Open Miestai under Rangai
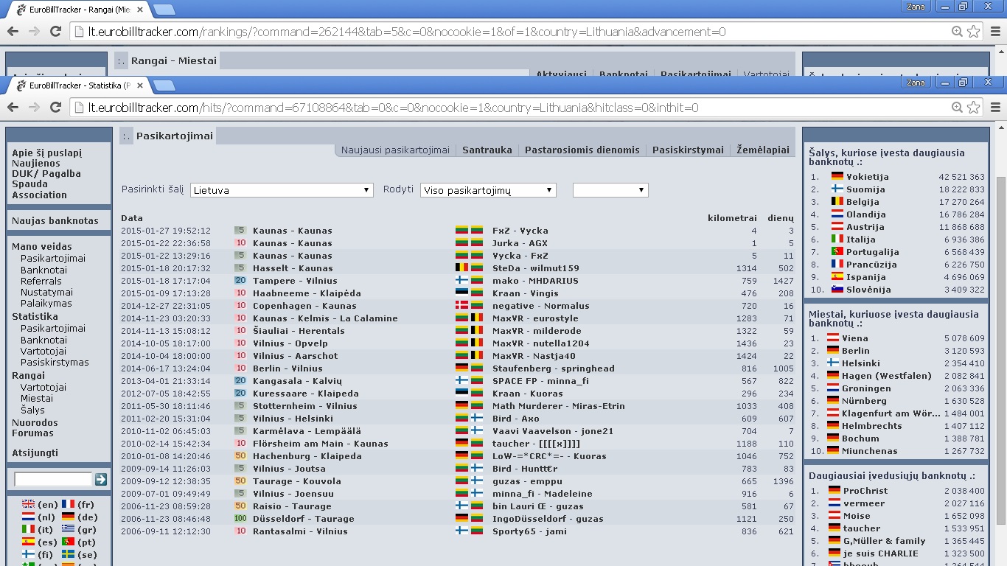Image resolution: width=1007 pixels, height=566 pixels. pos(37,399)
